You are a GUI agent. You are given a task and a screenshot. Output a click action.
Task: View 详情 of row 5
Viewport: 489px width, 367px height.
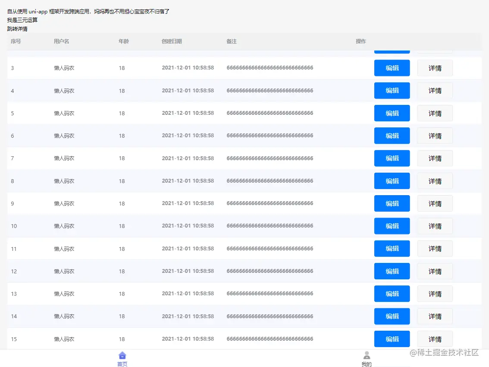(435, 113)
